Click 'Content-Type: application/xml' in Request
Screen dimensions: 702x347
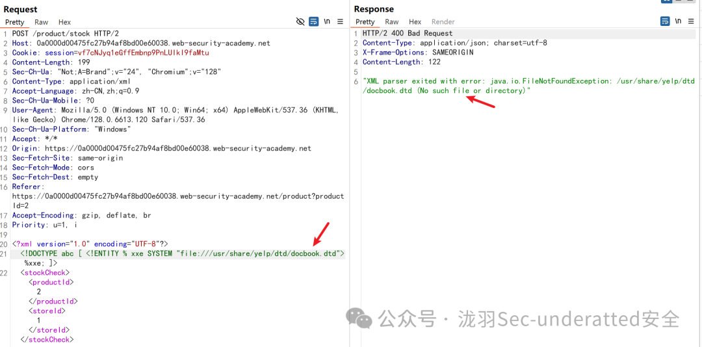(x=71, y=81)
